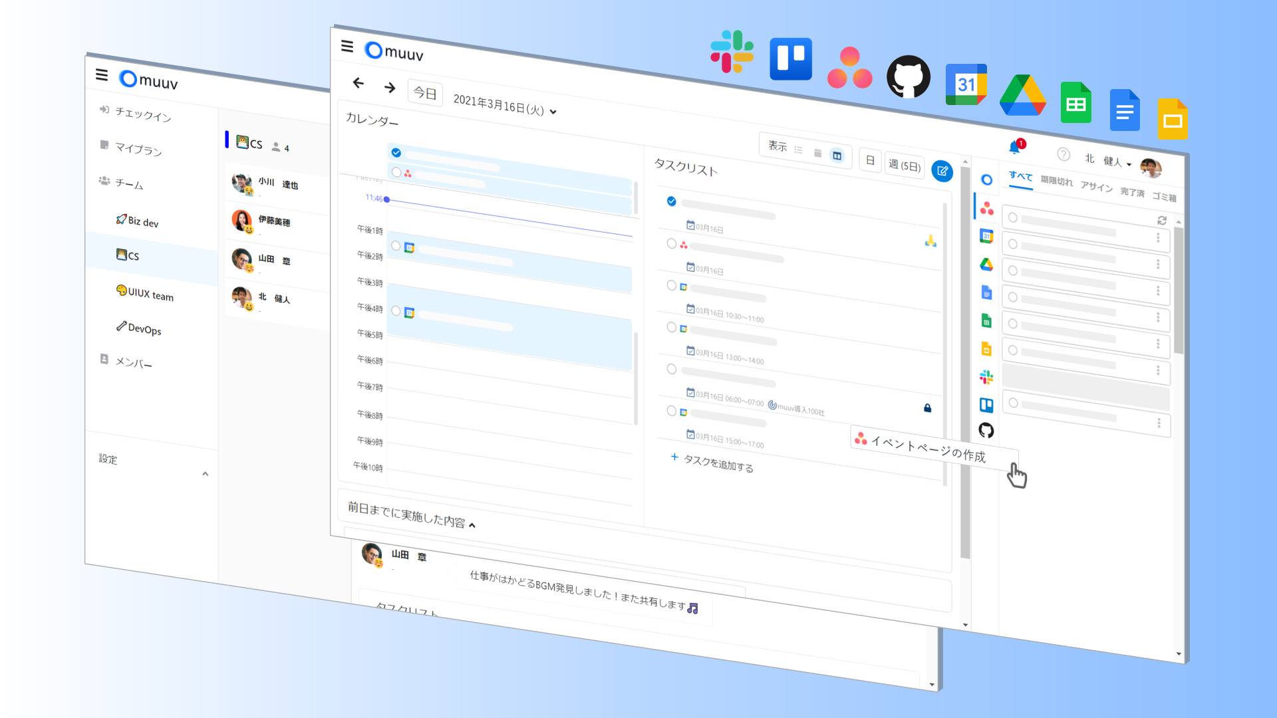This screenshot has height=718, width=1277.
Task: Switch to the ゴミ箱 tab
Action: (1164, 197)
